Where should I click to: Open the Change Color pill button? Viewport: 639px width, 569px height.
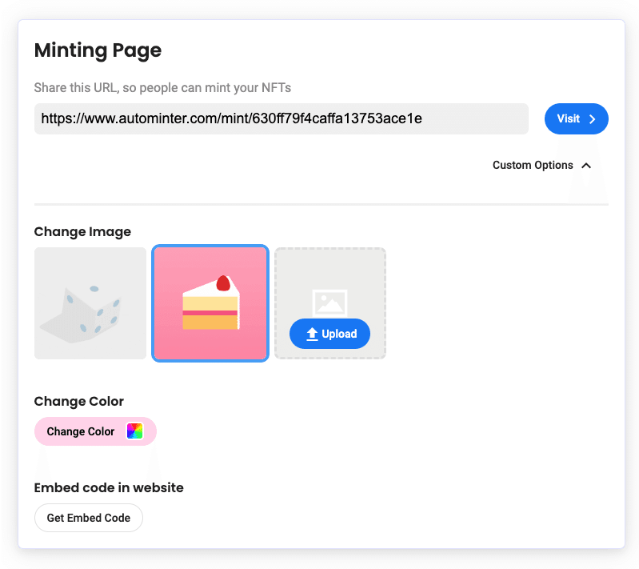click(x=95, y=431)
